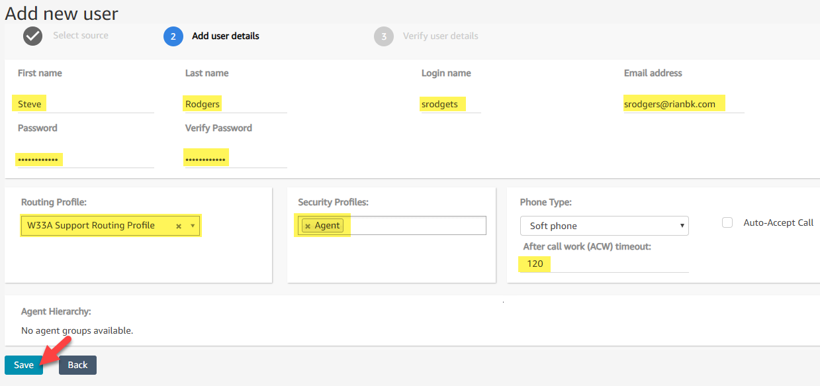Enable the Auto-Accept Call checkbox
This screenshot has height=386, width=820.
click(727, 223)
